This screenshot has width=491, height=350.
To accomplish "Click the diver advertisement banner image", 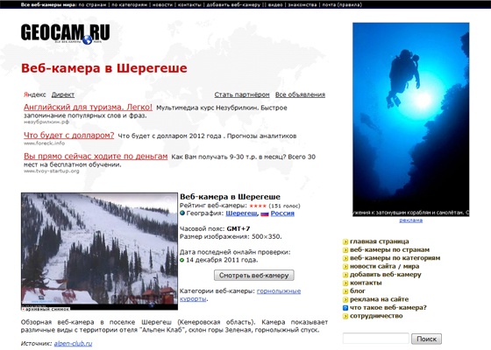I will coord(411,119).
